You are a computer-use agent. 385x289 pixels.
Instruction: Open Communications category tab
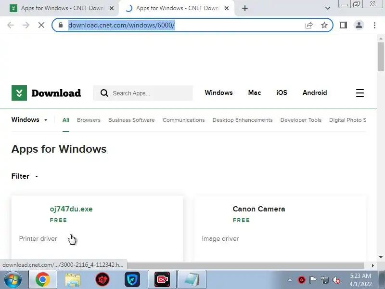183,120
